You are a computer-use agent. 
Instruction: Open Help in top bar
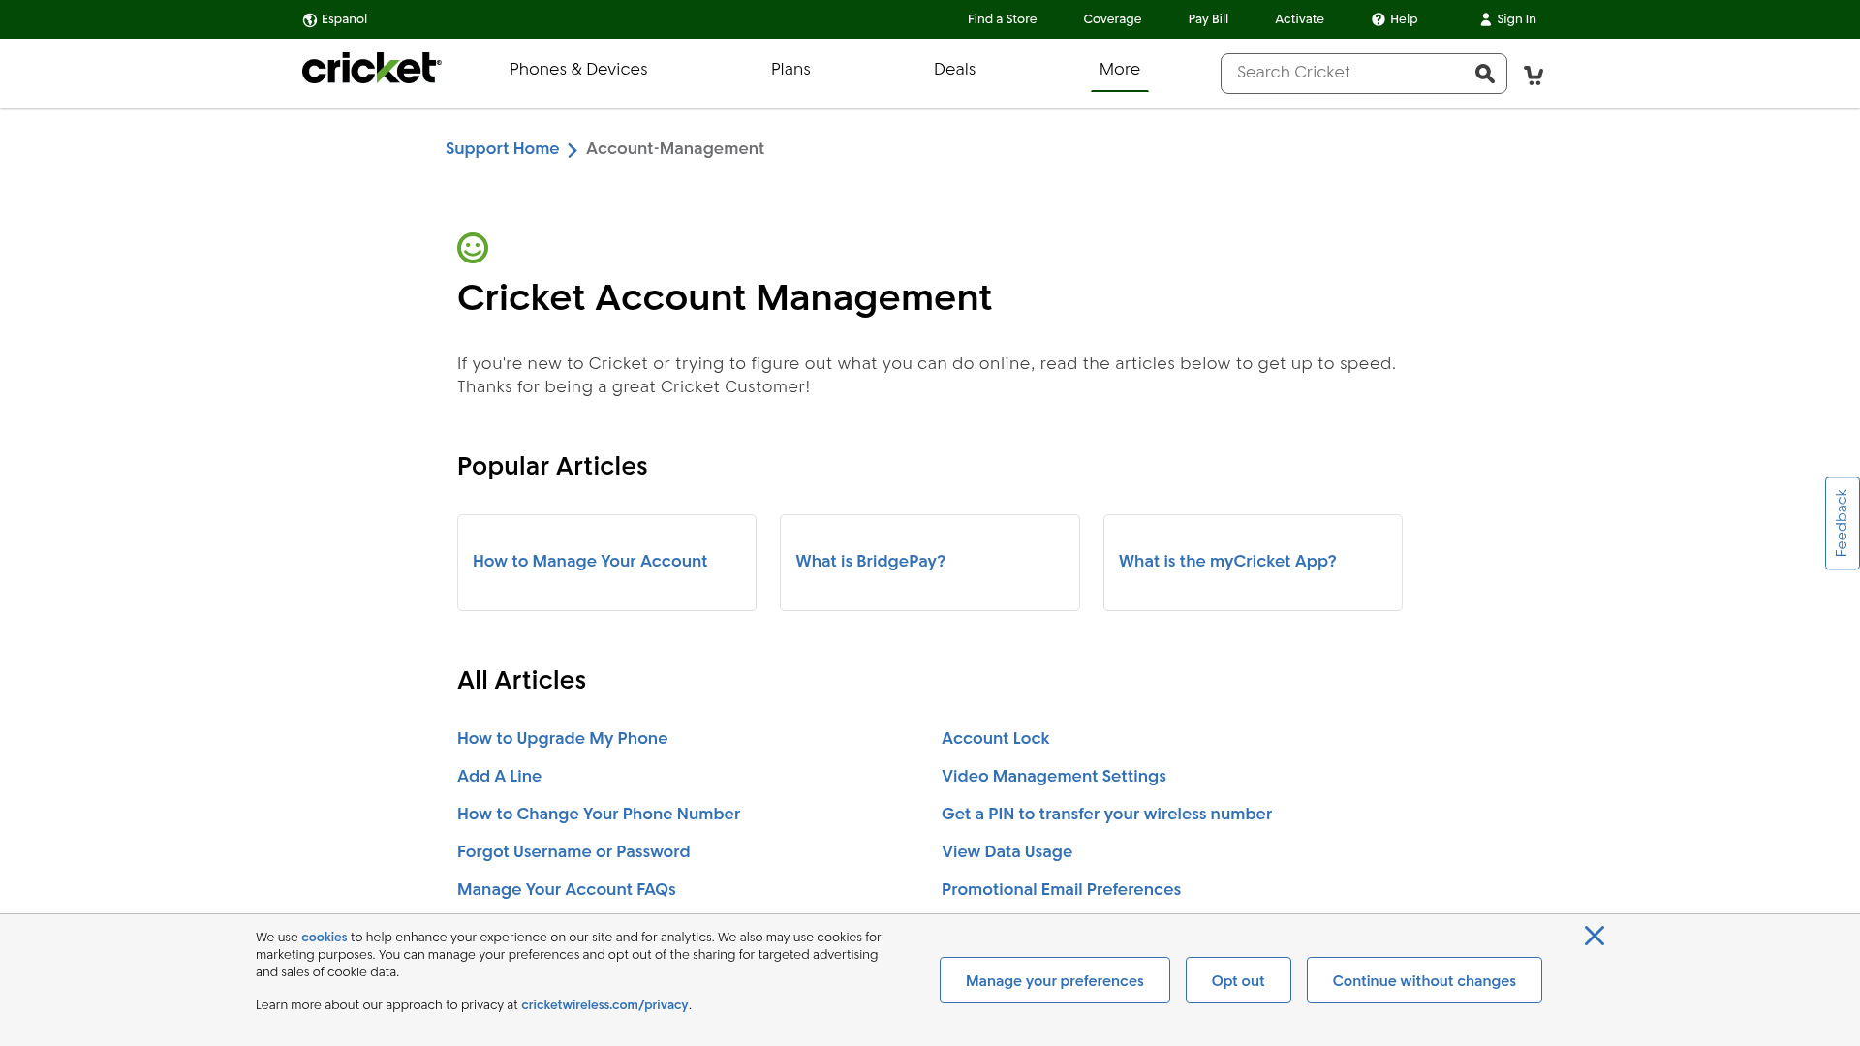tap(1394, 19)
